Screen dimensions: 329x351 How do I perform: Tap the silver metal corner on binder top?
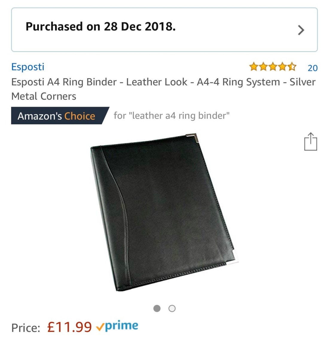193,138
